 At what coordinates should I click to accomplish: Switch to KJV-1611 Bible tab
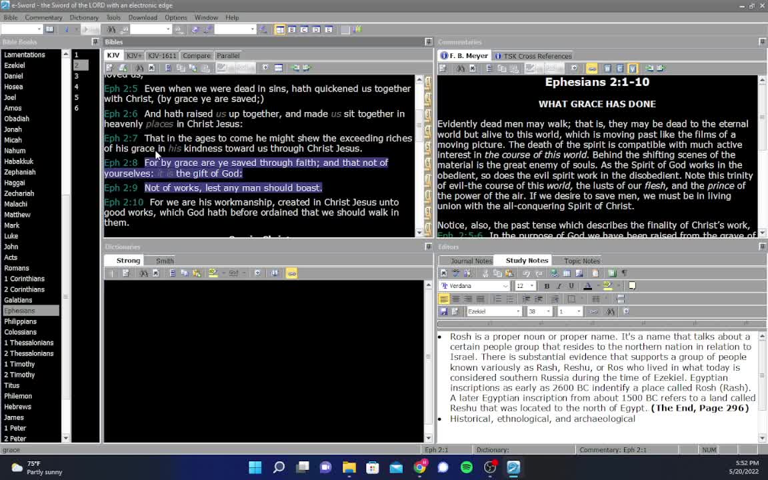click(x=161, y=56)
